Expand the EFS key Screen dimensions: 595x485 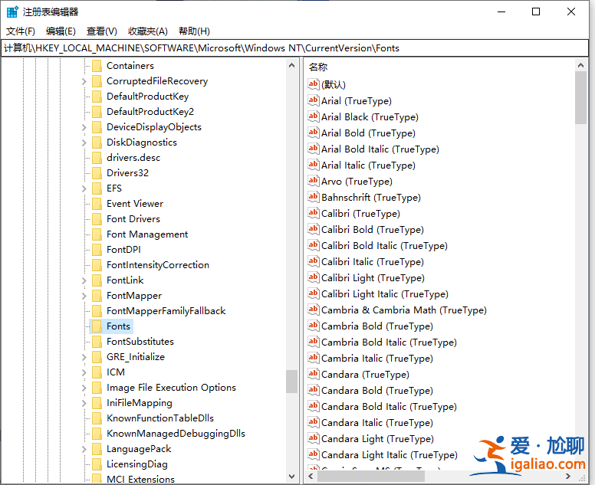click(x=84, y=188)
